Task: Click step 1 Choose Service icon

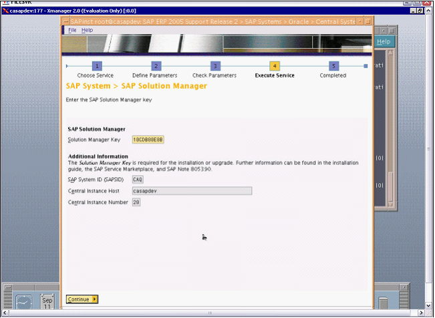Action: pos(97,66)
